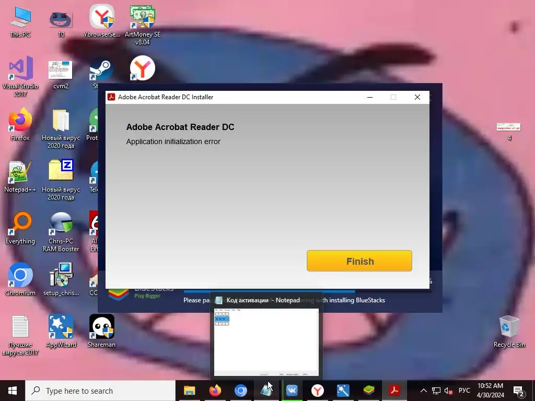Open the VK app in taskbar
Viewport: 535px width, 401px height.
292,391
